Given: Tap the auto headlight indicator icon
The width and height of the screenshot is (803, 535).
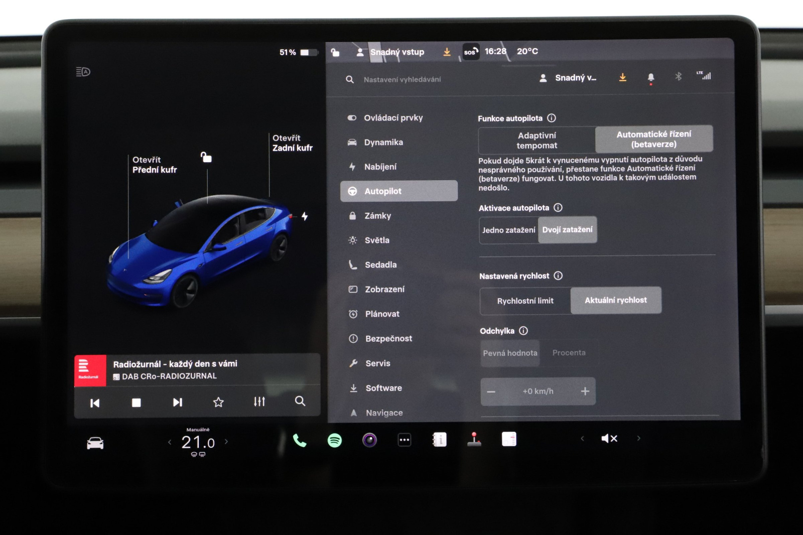Looking at the screenshot, I should (83, 72).
